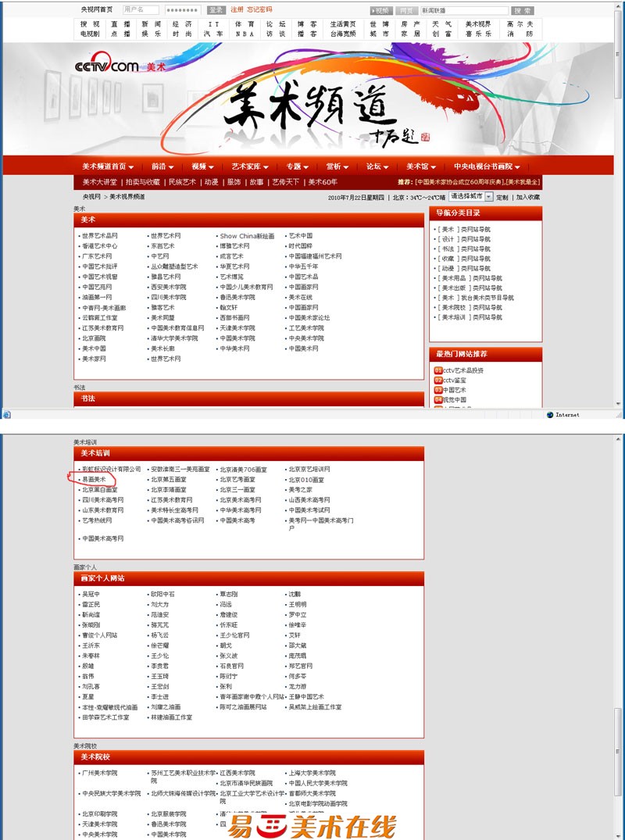The height and width of the screenshot is (840, 625).
Task: Click the page icon at status bar left
Action: pos(6,415)
